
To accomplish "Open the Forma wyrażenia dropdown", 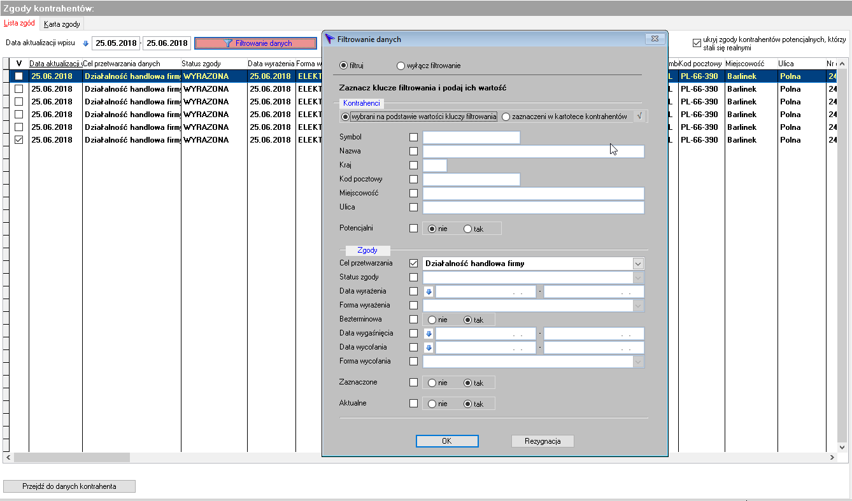I will click(x=639, y=306).
